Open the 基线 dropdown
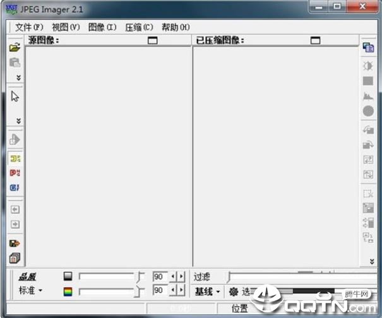The width and height of the screenshot is (382, 318). (206, 291)
